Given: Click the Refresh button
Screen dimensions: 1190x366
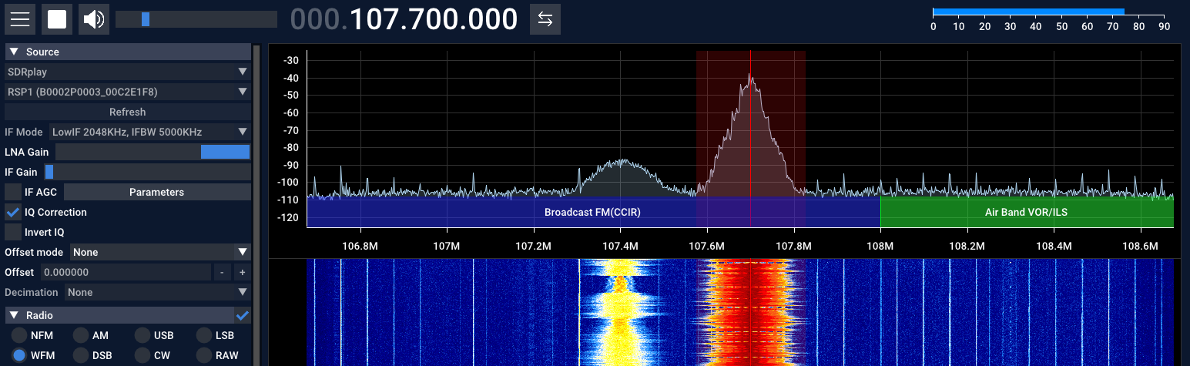Looking at the screenshot, I should (128, 112).
